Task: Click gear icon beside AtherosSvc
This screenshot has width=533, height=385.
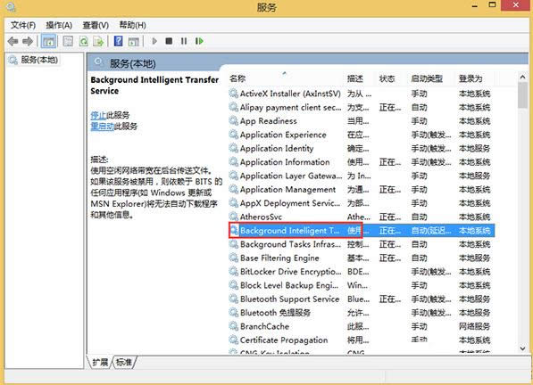Action: tap(234, 217)
